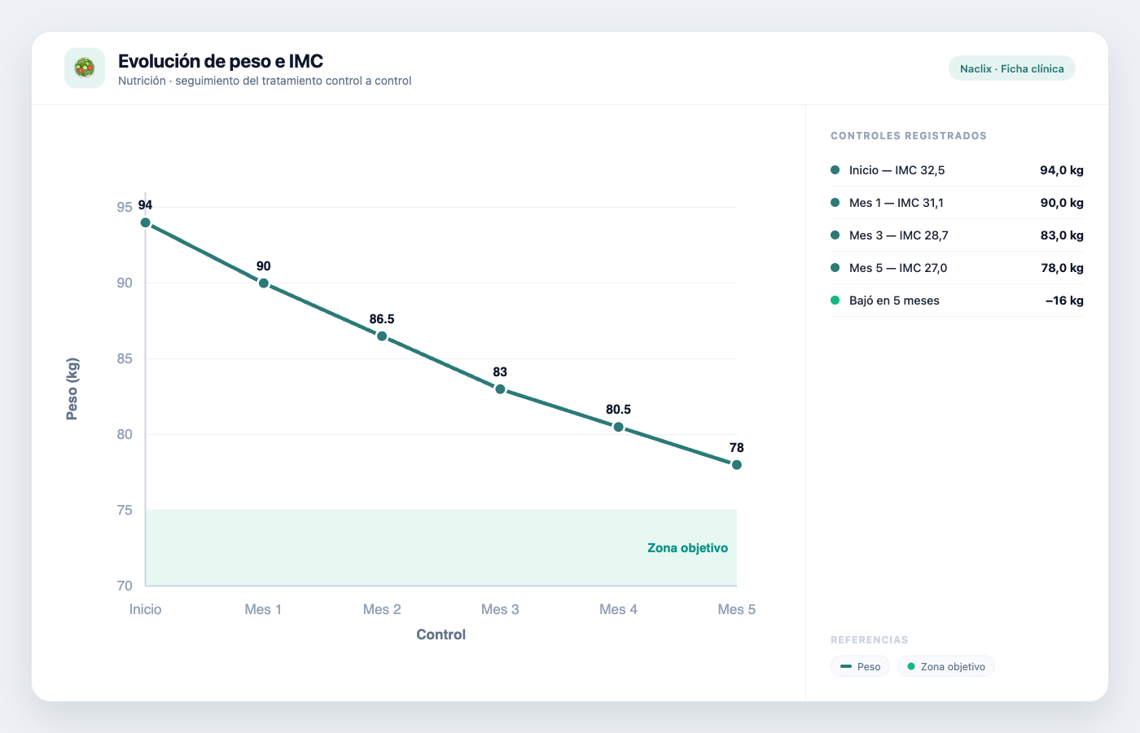1140x733 pixels.
Task: Open the Mes 1 — IMC 31,1 record
Action: (957, 203)
